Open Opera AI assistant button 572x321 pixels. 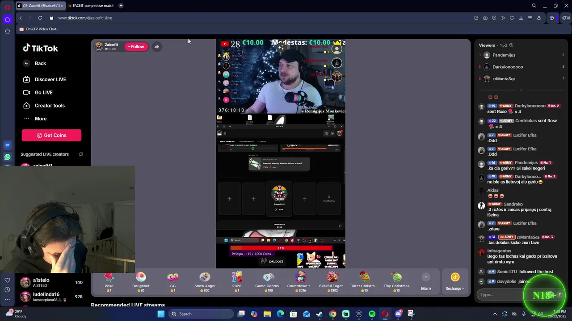coord(566,18)
